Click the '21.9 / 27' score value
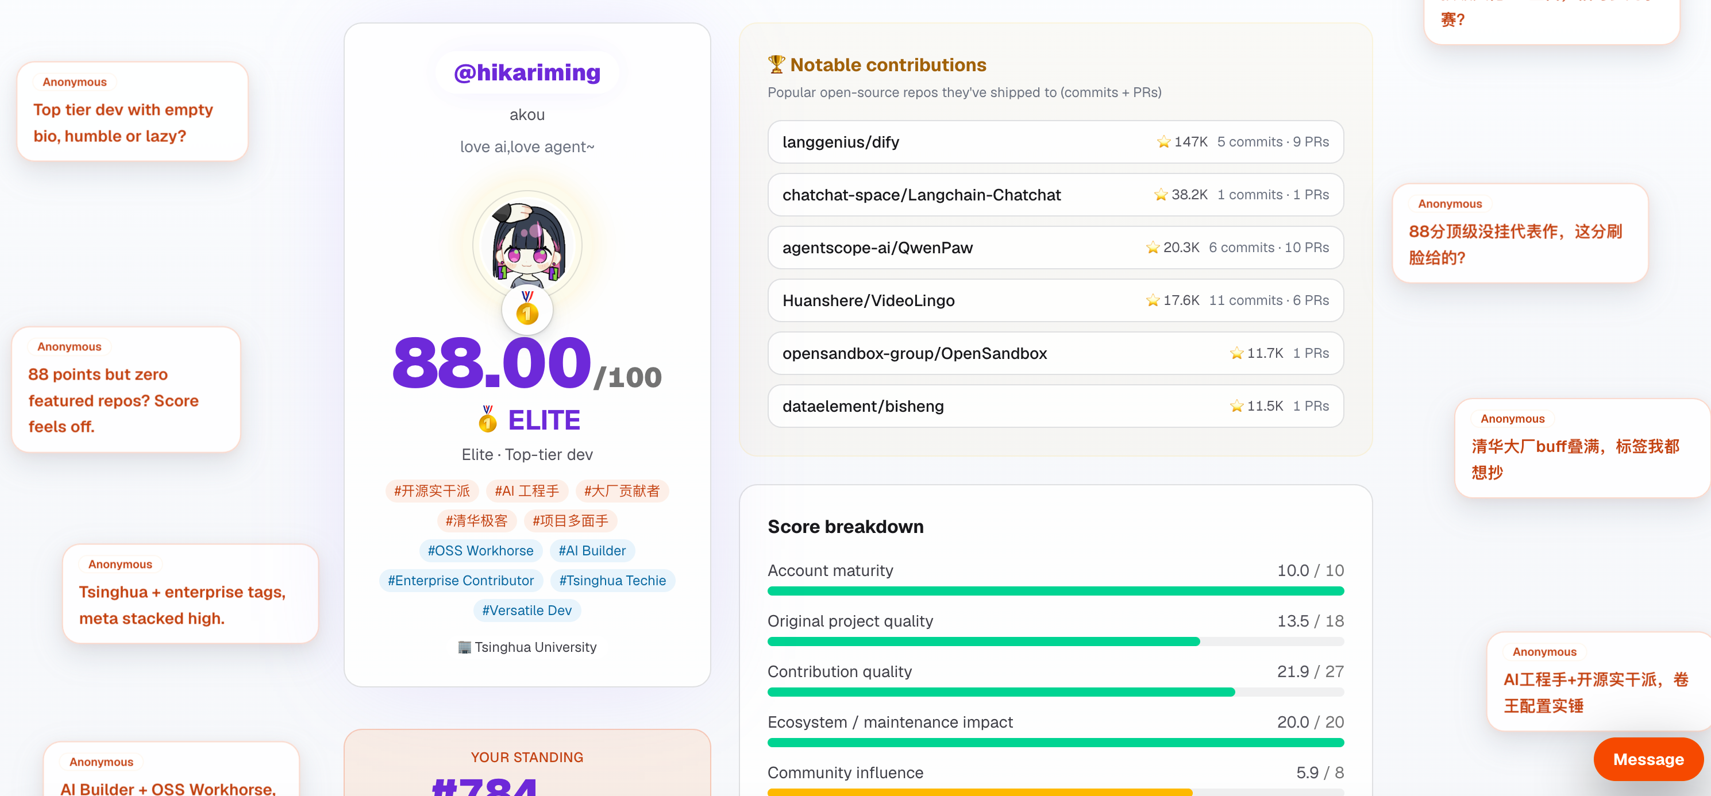Image resolution: width=1711 pixels, height=796 pixels. [x=1310, y=671]
